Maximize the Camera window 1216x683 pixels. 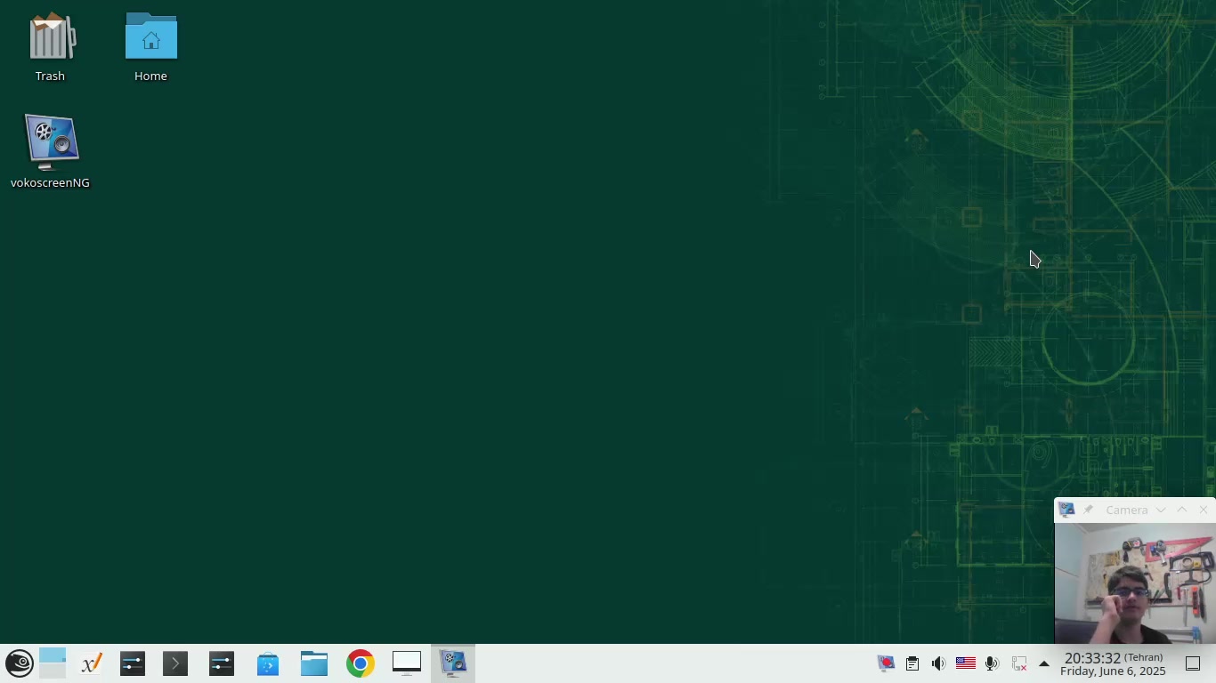coord(1182,510)
